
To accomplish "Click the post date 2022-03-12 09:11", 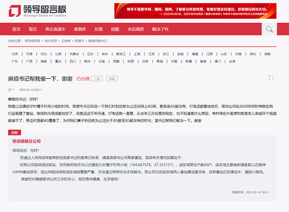I will 30,90.
